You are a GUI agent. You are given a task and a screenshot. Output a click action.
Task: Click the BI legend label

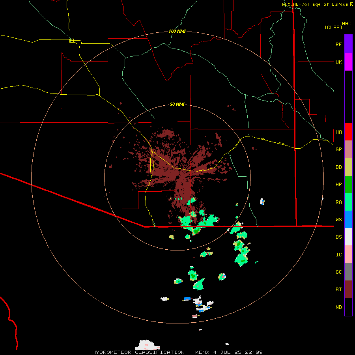339,290
